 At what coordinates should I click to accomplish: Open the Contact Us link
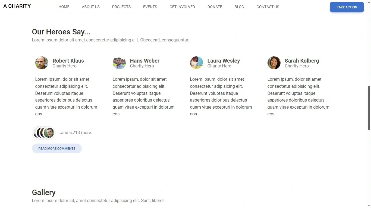pos(268,7)
